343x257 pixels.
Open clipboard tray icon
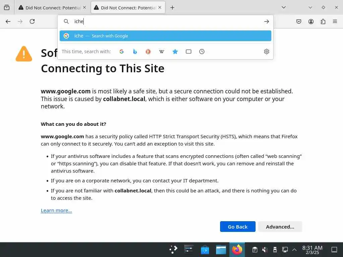pyautogui.click(x=255, y=250)
